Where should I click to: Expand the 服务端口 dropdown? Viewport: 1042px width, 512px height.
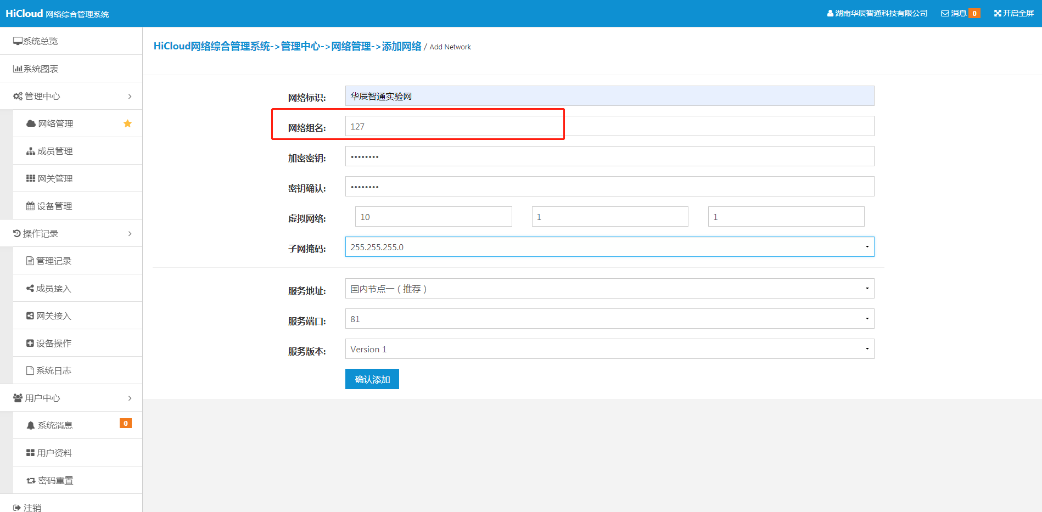coord(609,319)
